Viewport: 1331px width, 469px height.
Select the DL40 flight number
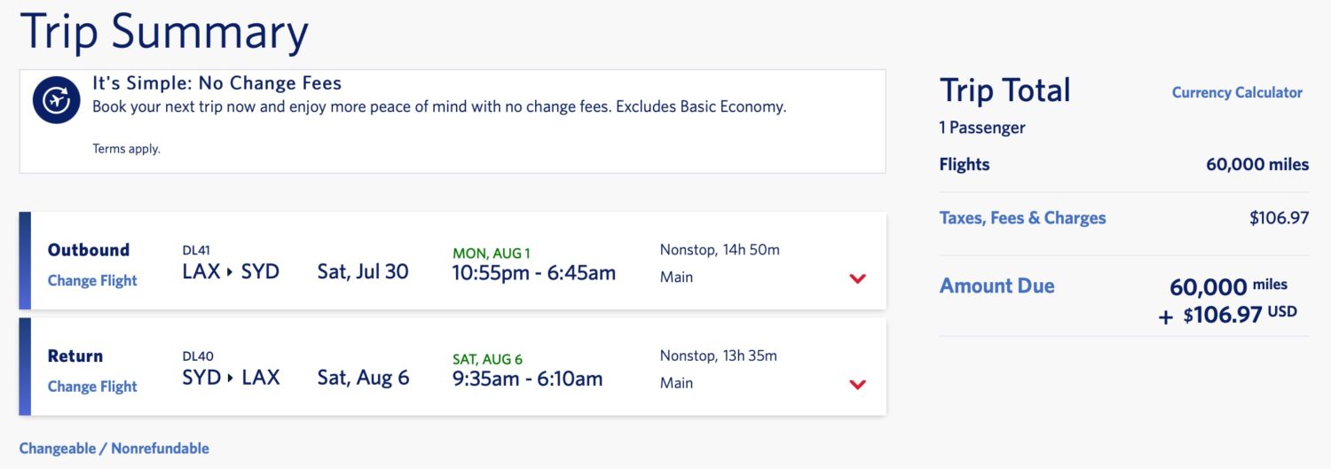pyautogui.click(x=198, y=356)
